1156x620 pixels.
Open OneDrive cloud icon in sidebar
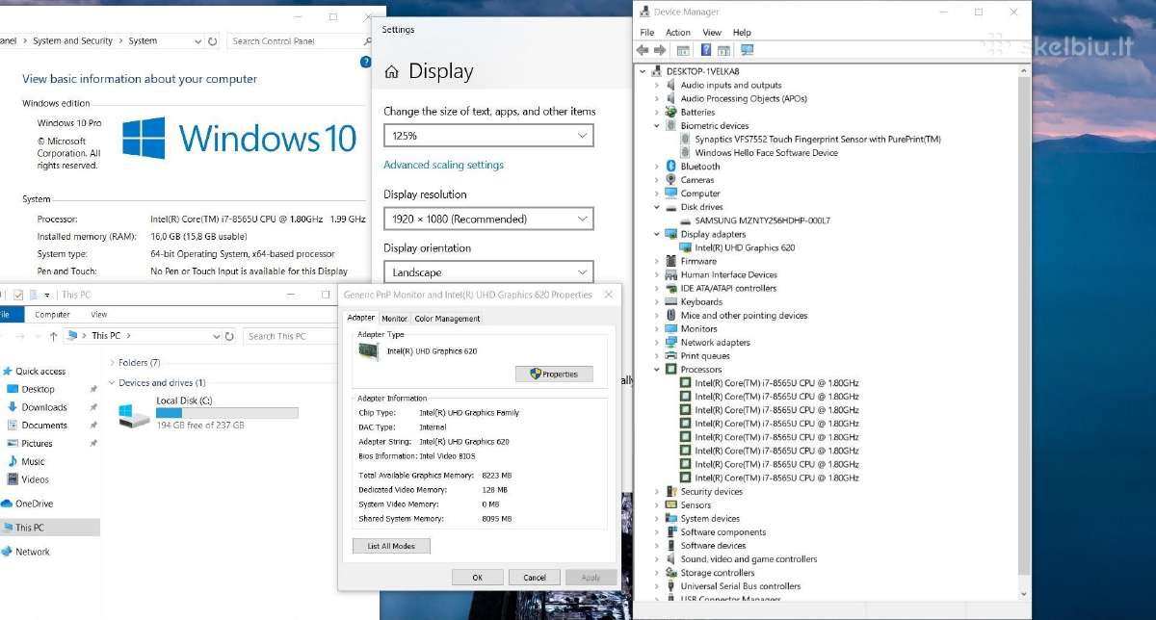tap(6, 504)
